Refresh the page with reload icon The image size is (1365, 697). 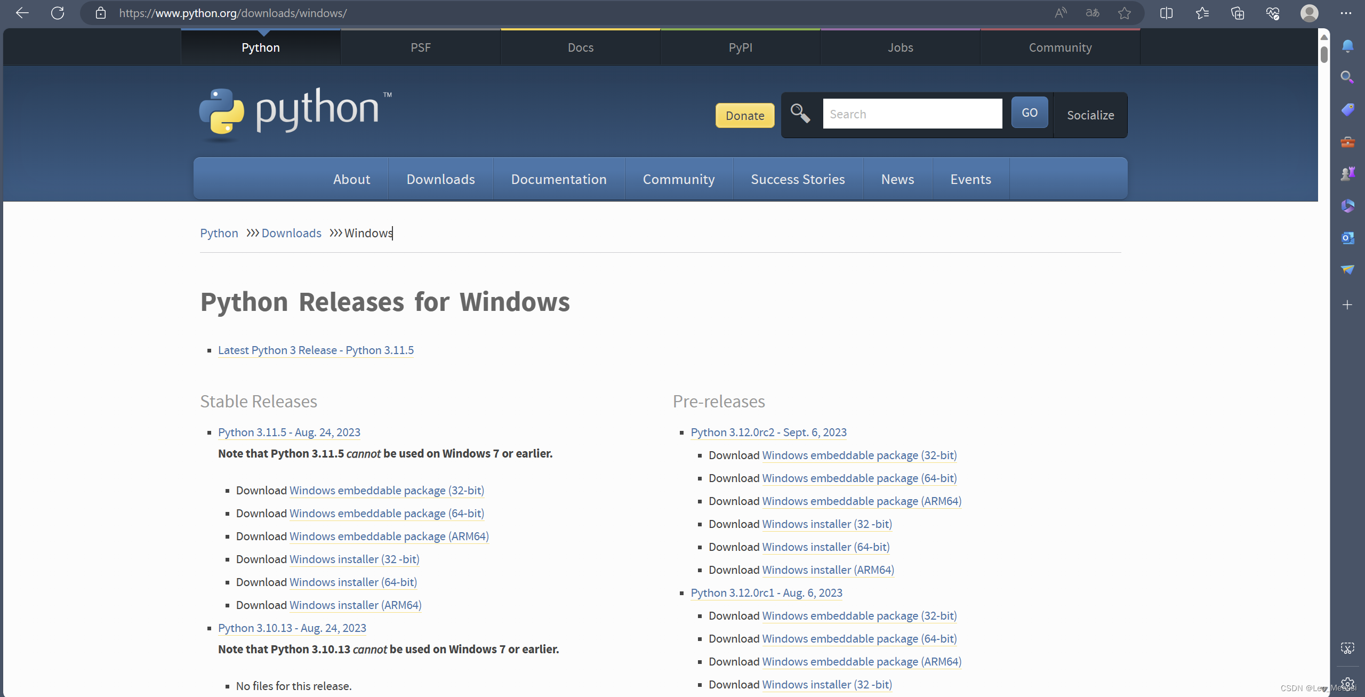pyautogui.click(x=58, y=13)
